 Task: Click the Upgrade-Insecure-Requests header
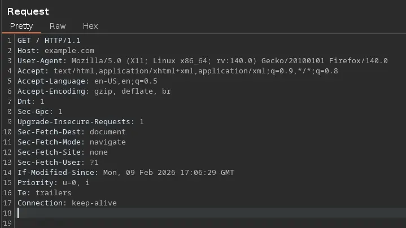[79, 122]
